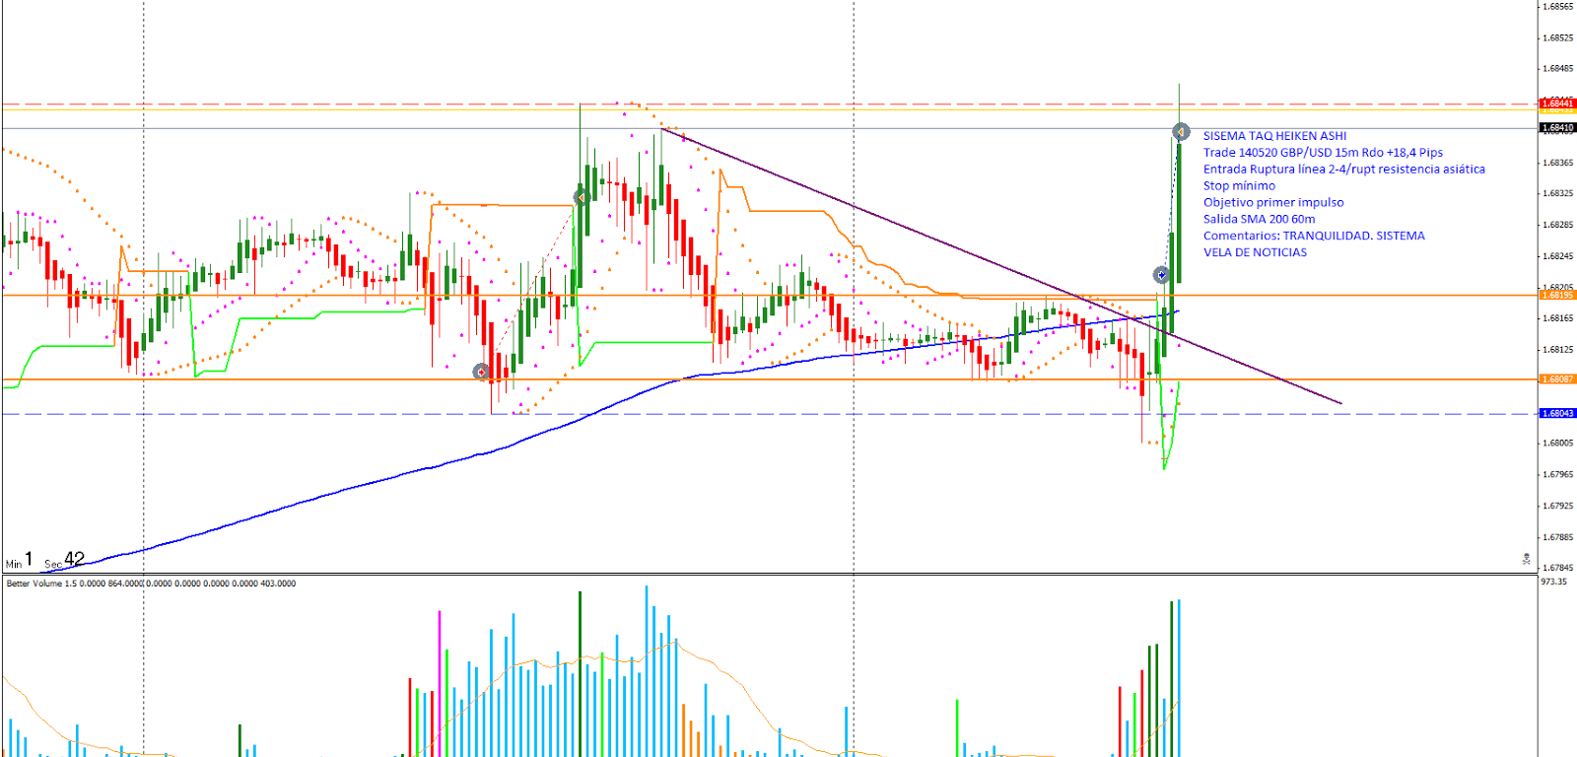The height and width of the screenshot is (757, 1577).
Task: Click the 'Objetivo primer impulso' annotation
Action: 1273,203
